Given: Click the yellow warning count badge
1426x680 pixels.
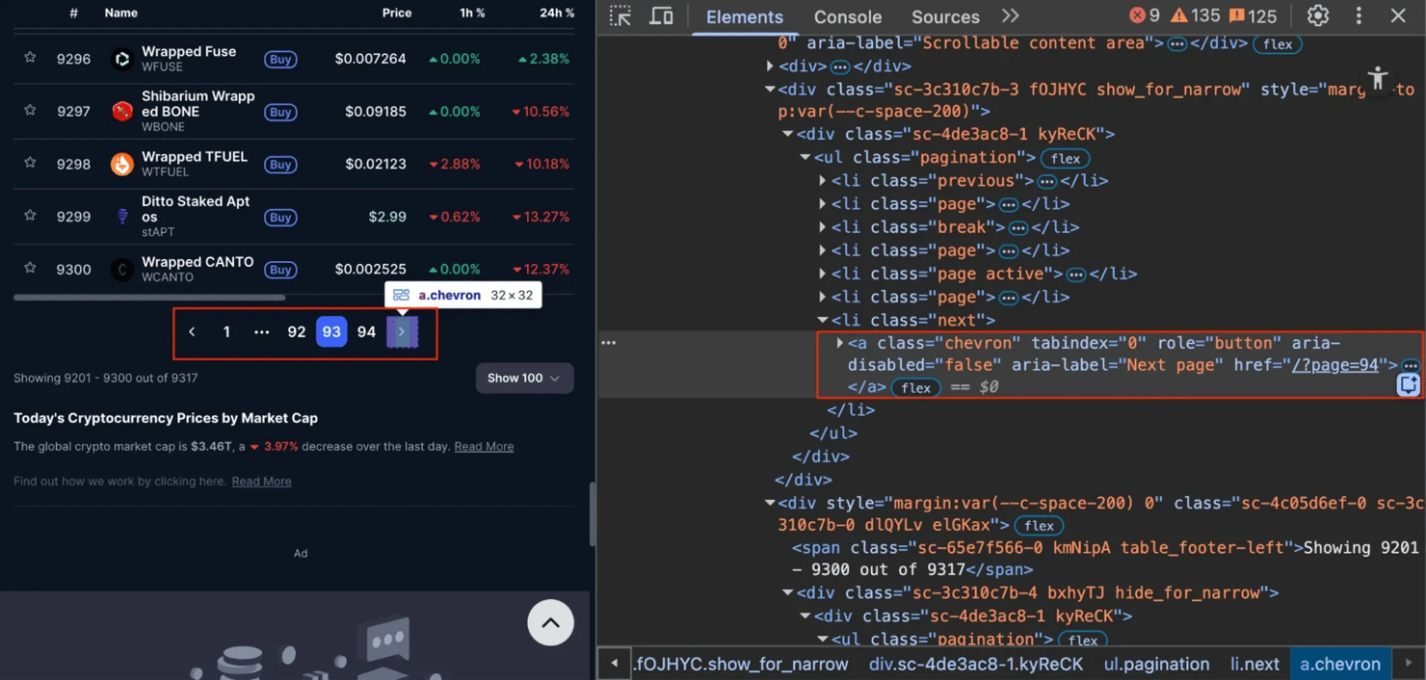Looking at the screenshot, I should 1195,16.
